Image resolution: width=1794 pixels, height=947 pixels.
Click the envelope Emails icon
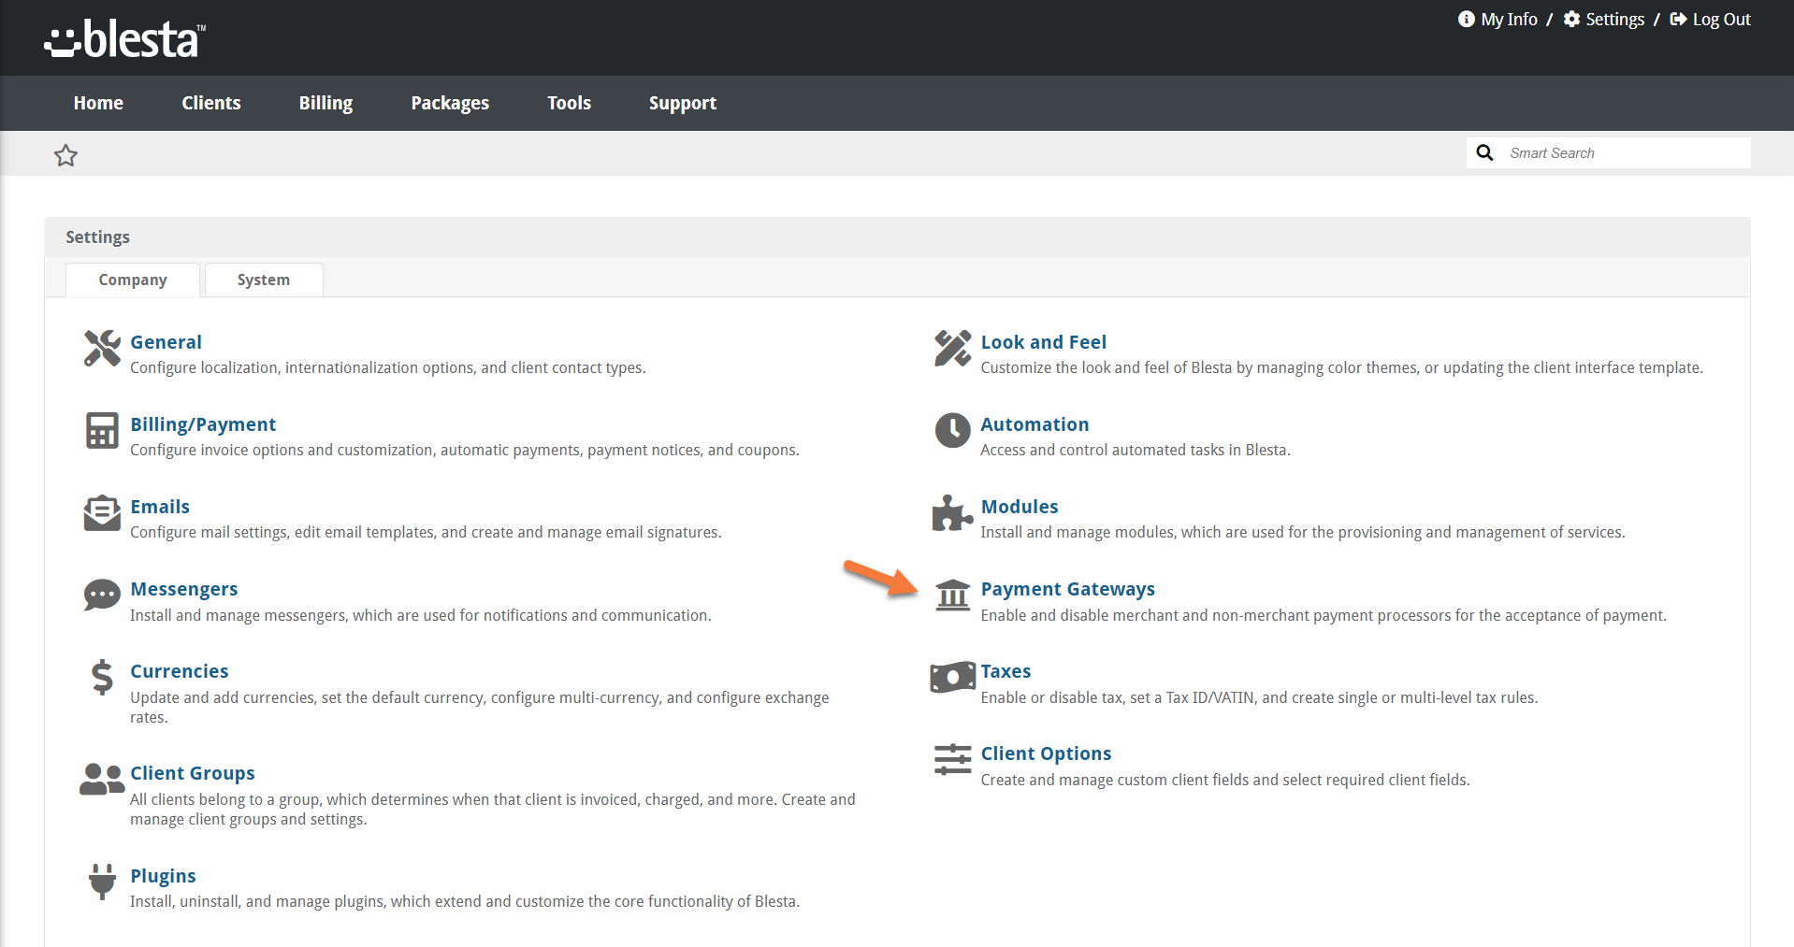[x=102, y=513]
